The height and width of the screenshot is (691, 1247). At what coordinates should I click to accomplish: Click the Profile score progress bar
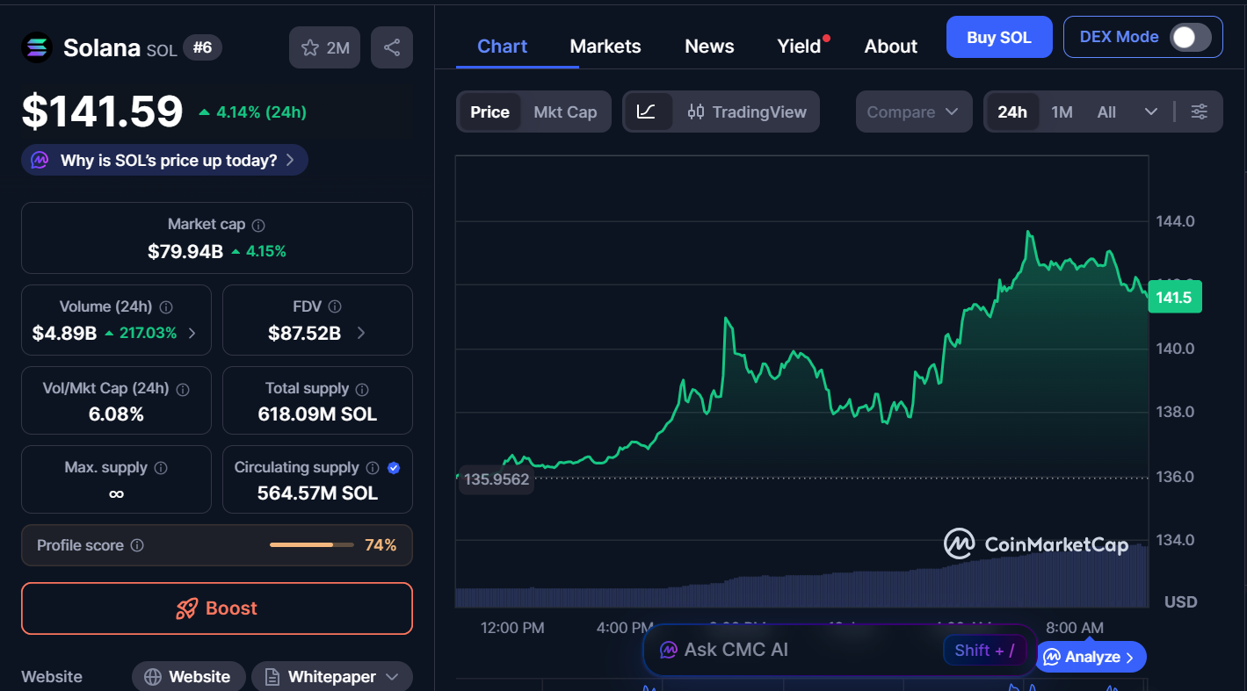(x=312, y=544)
